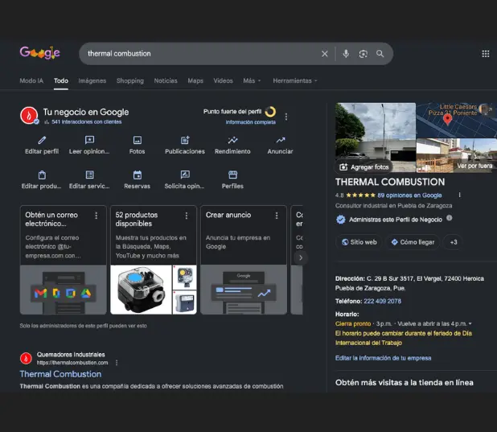Call the phone number 222 409 2078
497x432 pixels.
point(383,301)
